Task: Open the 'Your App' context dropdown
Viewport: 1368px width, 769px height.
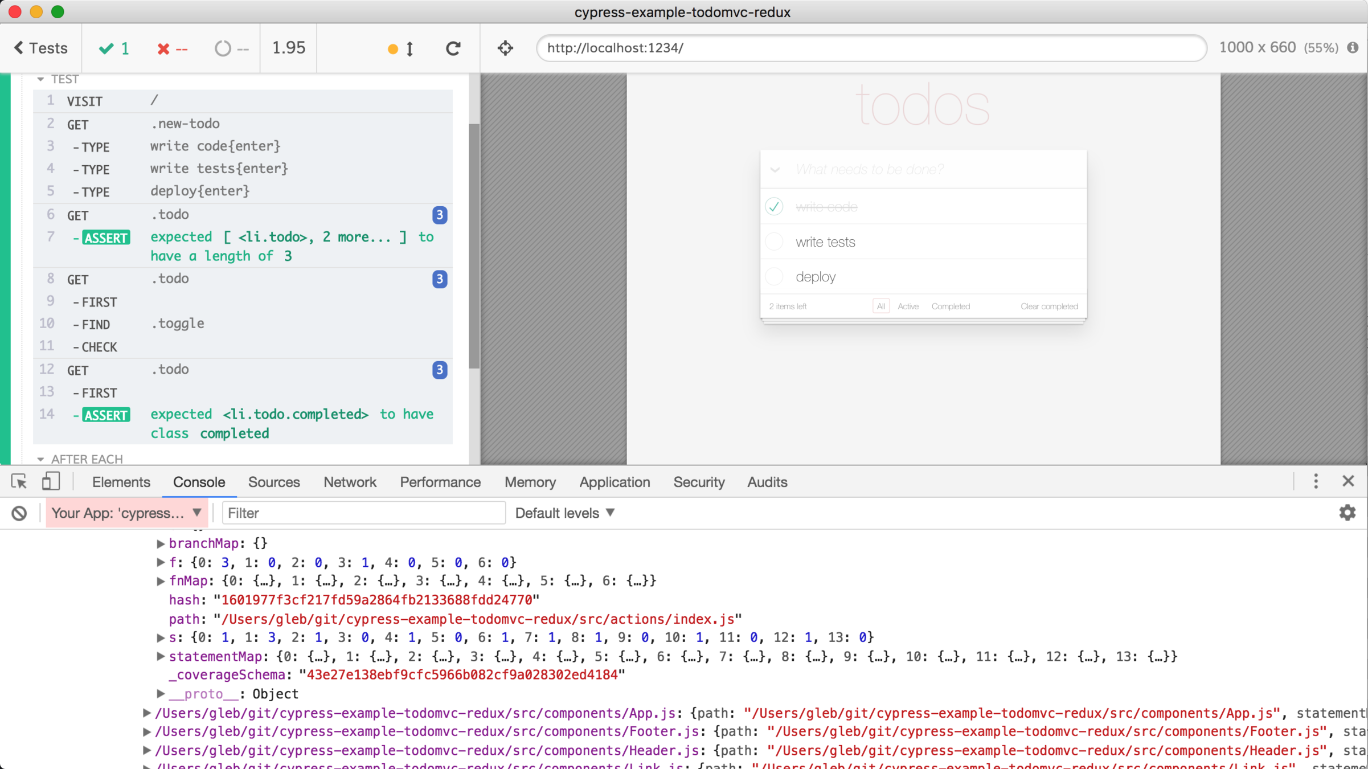Action: click(126, 513)
